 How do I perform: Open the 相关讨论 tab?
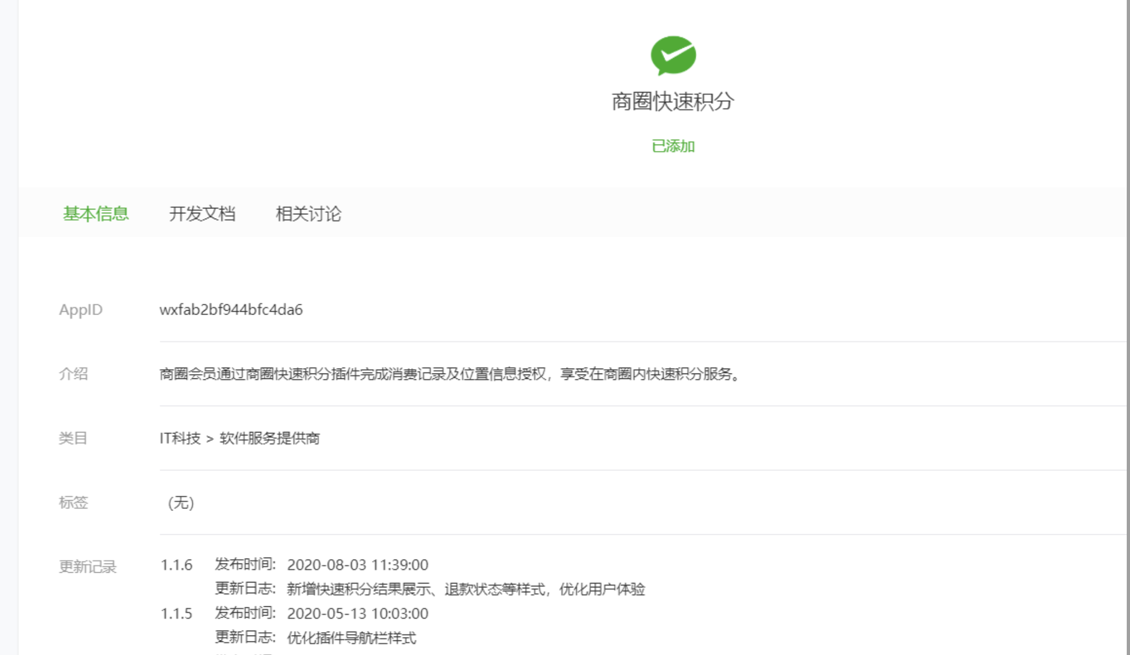308,214
